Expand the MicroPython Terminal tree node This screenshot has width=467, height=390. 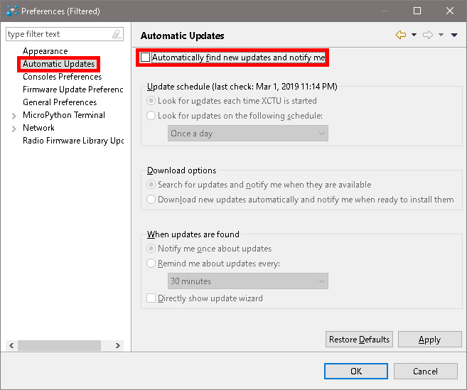click(x=14, y=115)
